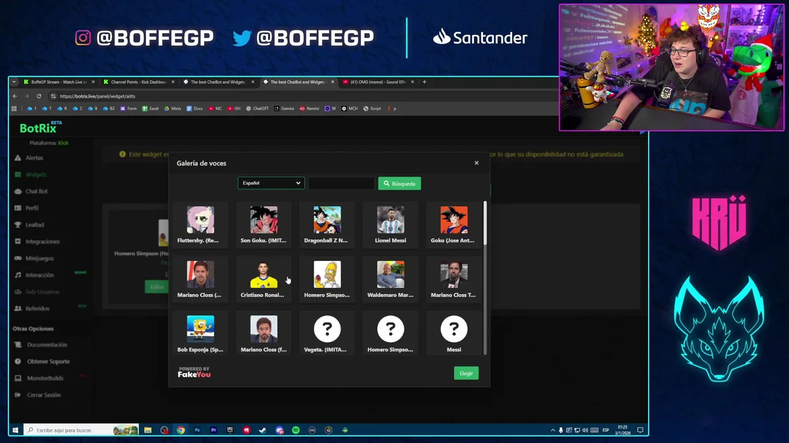Viewport: 789px width, 443px height.
Task: Open Referidos in sidebar
Action: [x=37, y=308]
